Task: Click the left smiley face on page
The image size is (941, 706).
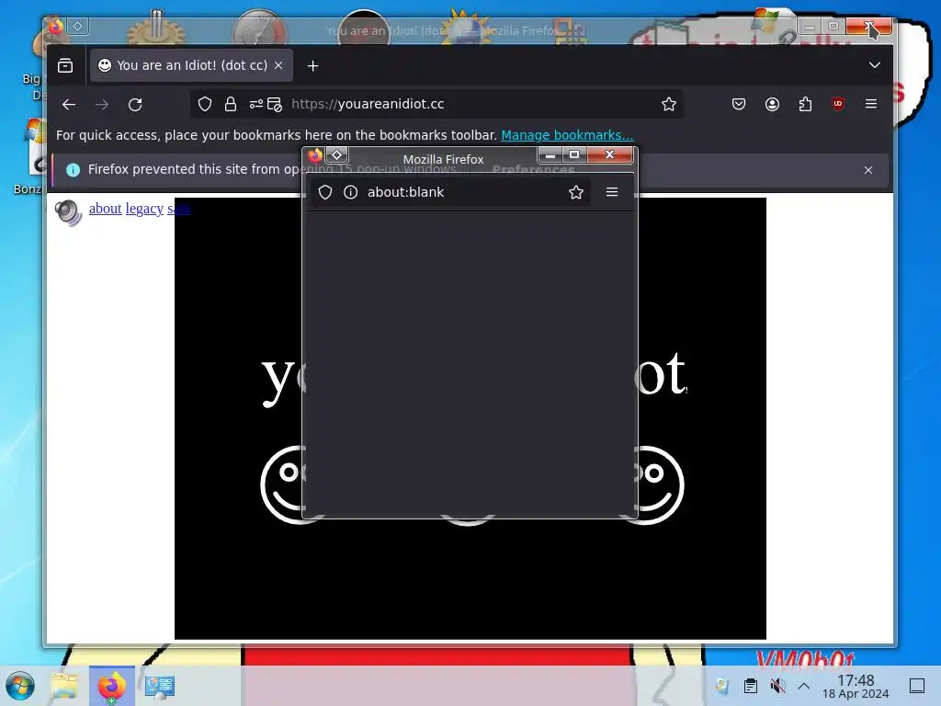Action: point(283,484)
